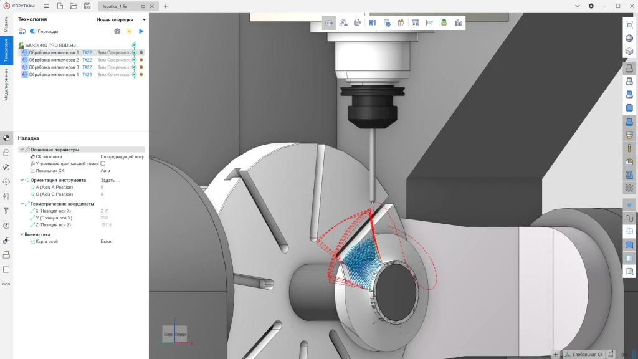The image size is (638, 359).
Task: Change Локальная СК value Авто
Action: point(105,171)
